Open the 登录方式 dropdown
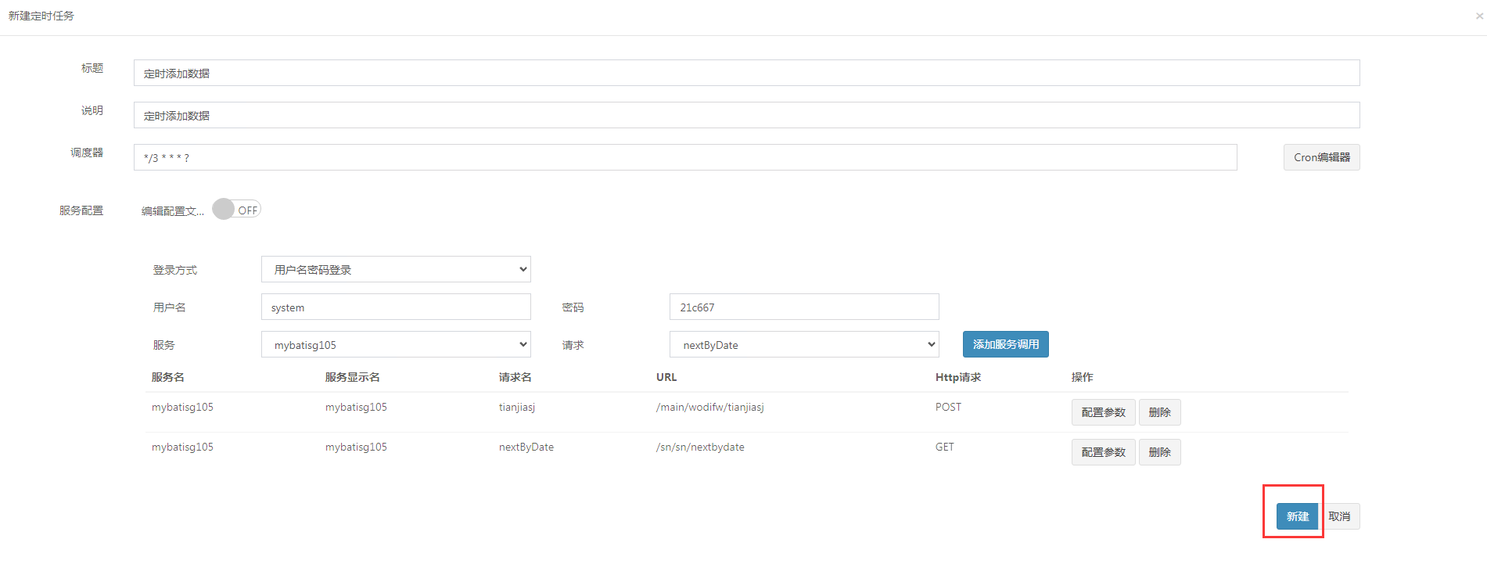This screenshot has width=1487, height=575. 396,269
